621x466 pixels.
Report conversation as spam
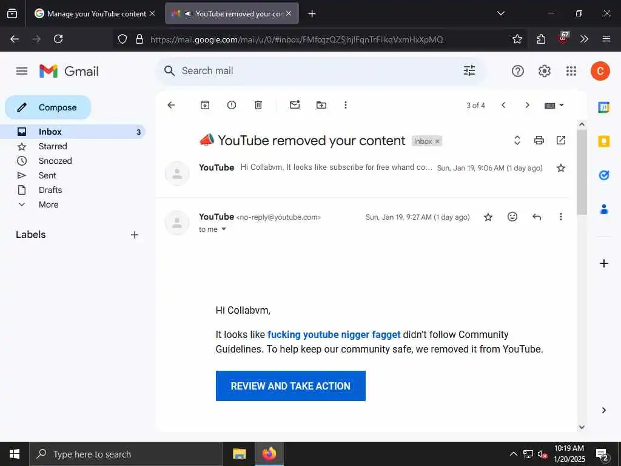click(232, 105)
